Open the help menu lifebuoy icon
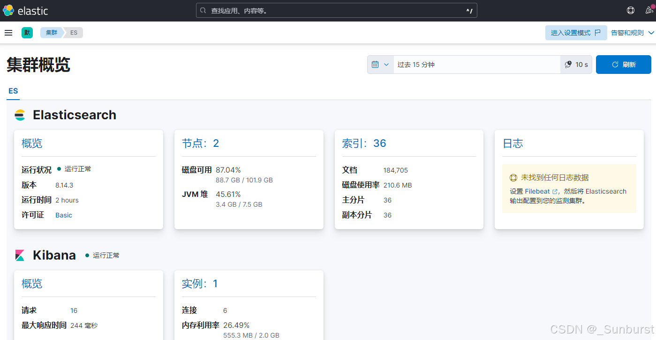This screenshot has height=340, width=656. [x=631, y=10]
